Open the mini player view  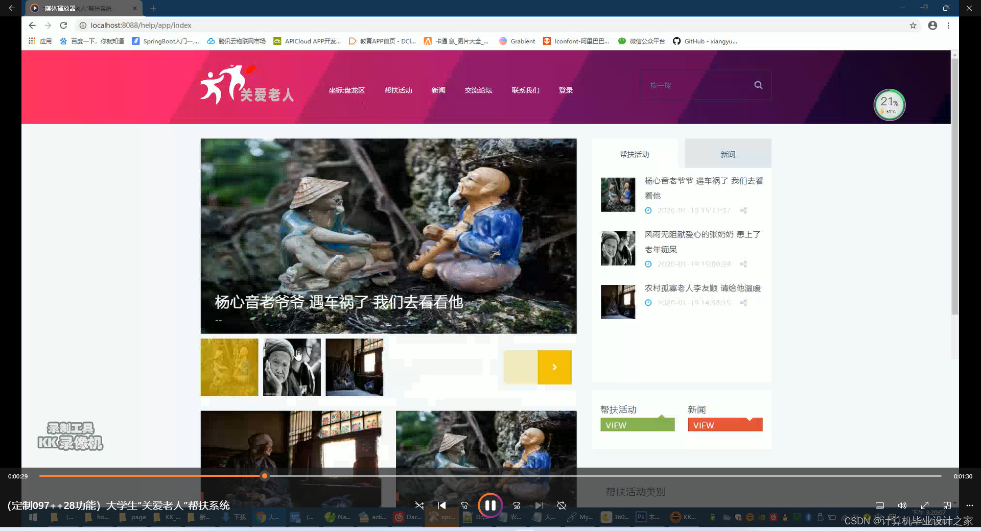(947, 505)
